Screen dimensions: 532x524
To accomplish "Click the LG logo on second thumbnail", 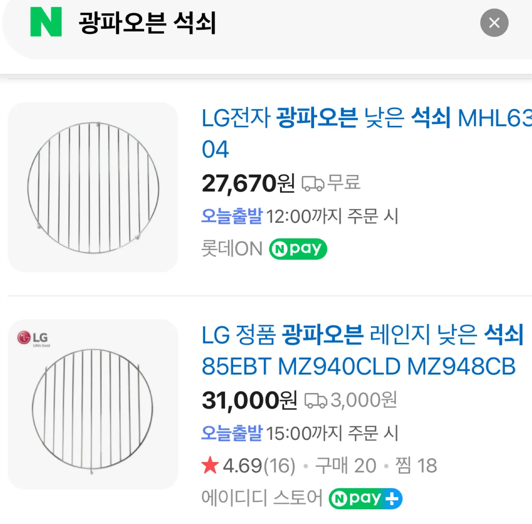I will pos(33,338).
